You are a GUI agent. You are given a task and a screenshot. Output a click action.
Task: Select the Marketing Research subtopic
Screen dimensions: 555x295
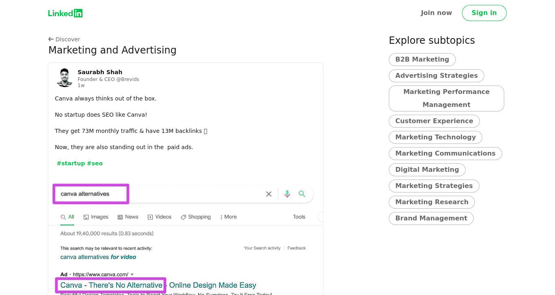click(x=431, y=202)
